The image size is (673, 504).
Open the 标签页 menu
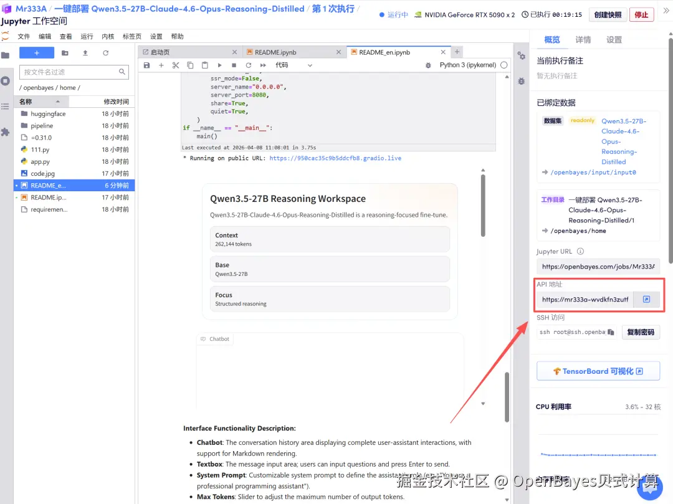[131, 37]
